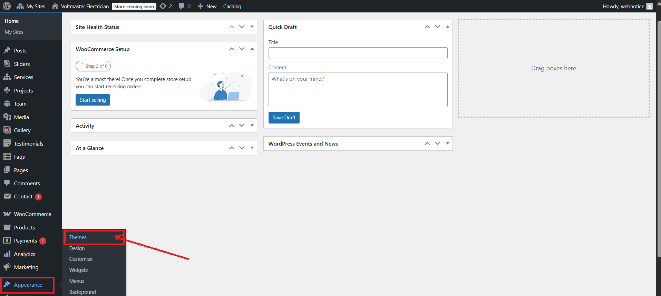Expand the At a Glance panel

coord(252,148)
